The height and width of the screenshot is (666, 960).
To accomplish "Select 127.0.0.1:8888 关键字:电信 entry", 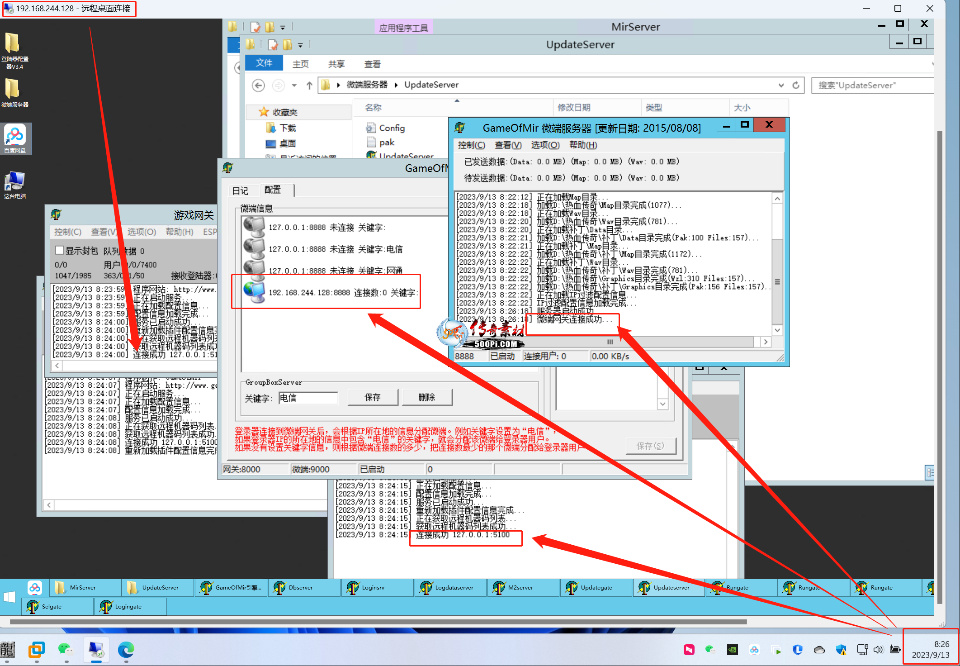I will tap(323, 249).
